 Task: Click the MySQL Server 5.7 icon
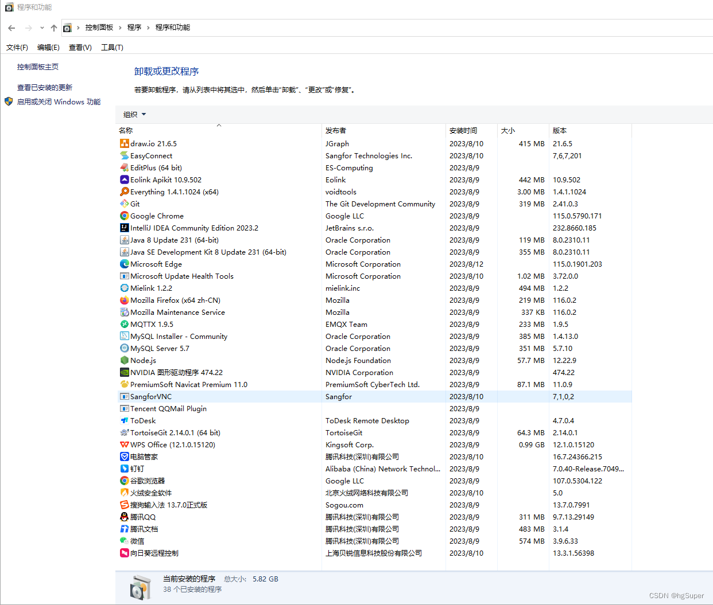click(123, 348)
